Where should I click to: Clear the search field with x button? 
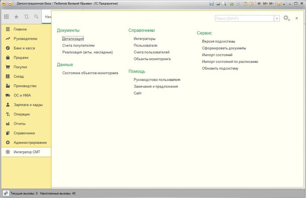[277, 18]
